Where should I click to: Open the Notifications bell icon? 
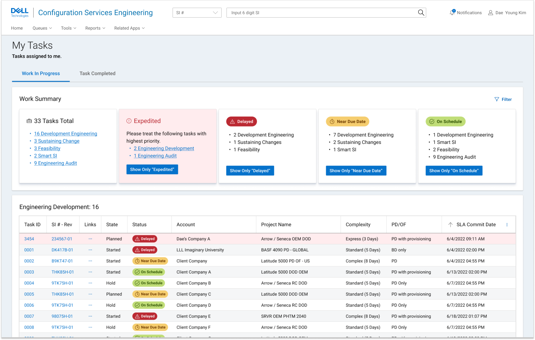point(452,13)
